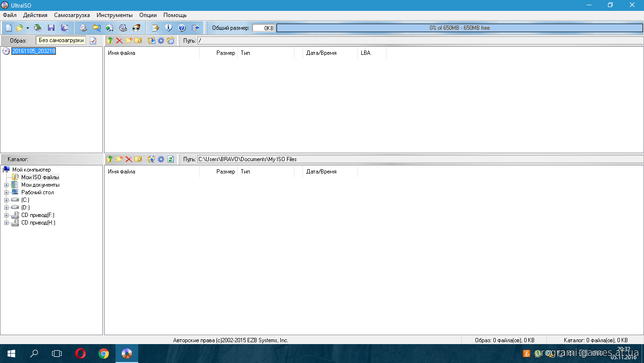
Task: Click the gear icon in image pane toolbar
Action: coord(161,41)
